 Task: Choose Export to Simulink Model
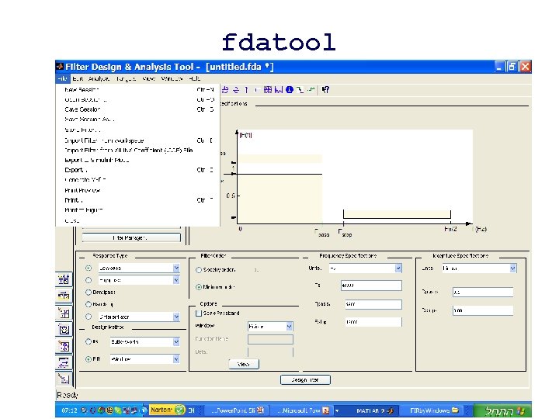(x=138, y=161)
